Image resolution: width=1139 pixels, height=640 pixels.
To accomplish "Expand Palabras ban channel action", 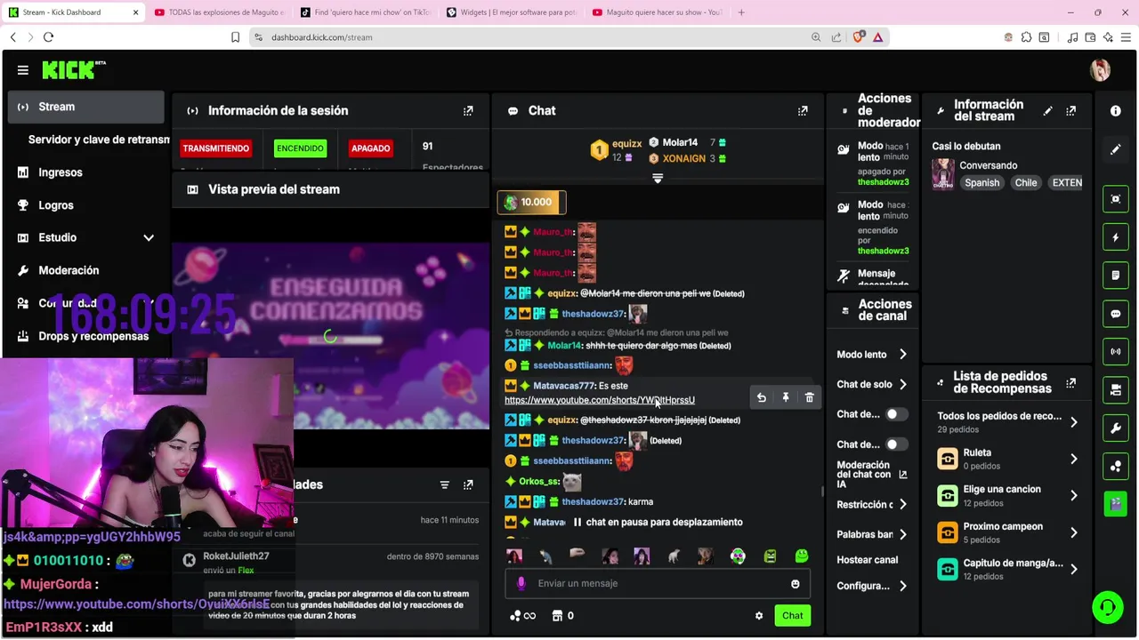I will (x=872, y=535).
